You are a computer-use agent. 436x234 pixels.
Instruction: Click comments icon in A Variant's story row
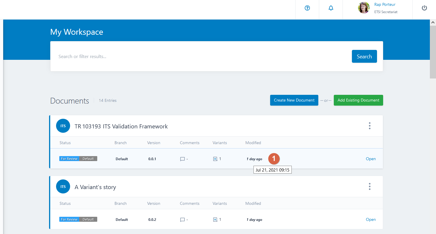[x=183, y=220]
